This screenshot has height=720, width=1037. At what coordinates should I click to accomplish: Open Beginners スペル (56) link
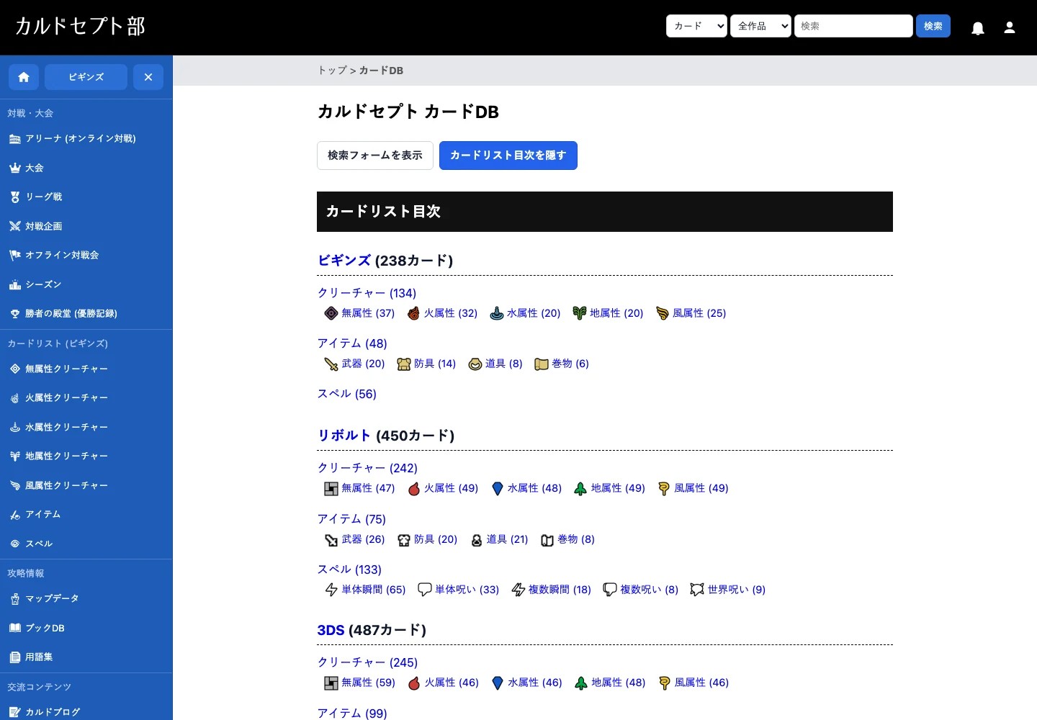pos(347,394)
